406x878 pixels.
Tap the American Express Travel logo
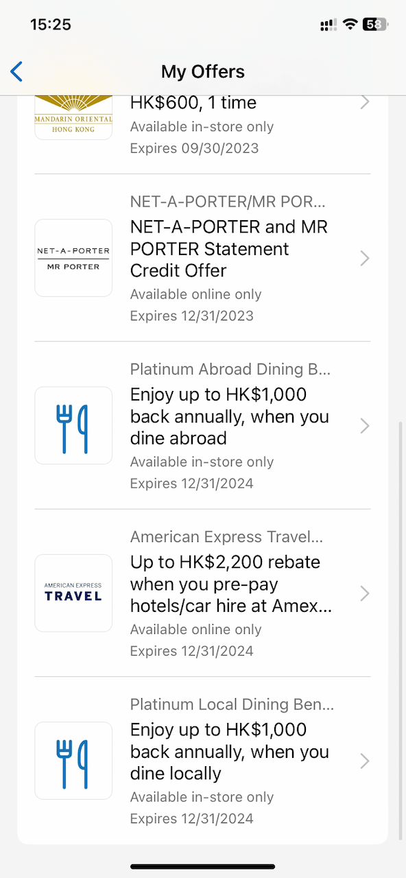[73, 593]
